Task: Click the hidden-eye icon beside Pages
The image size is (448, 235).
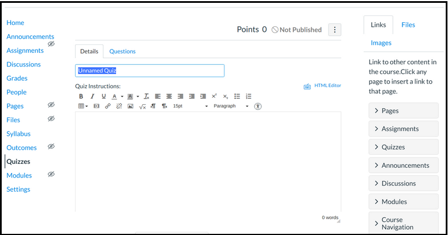Action: pyautogui.click(x=51, y=105)
